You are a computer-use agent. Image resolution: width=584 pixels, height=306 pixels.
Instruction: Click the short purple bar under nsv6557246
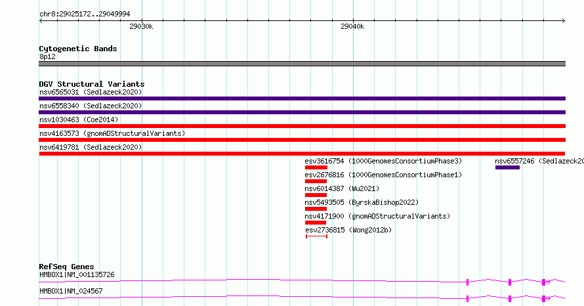click(507, 167)
